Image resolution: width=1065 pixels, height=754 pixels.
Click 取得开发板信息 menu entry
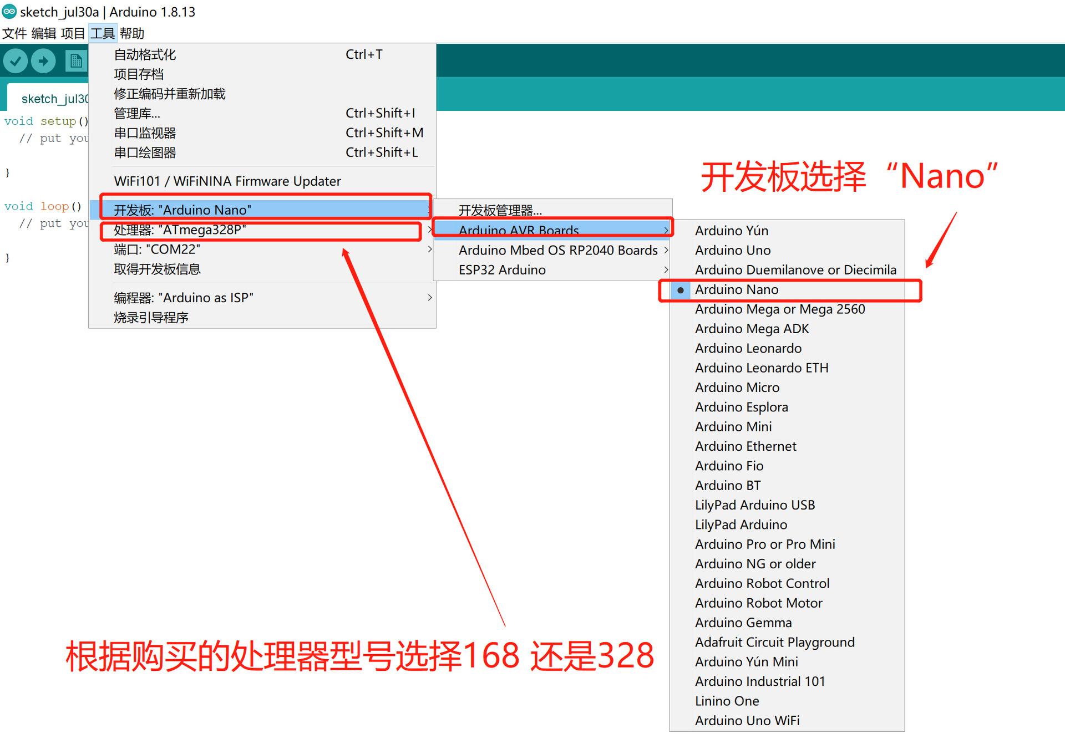click(157, 269)
